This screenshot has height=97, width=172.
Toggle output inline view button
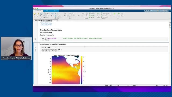pos(170,25)
